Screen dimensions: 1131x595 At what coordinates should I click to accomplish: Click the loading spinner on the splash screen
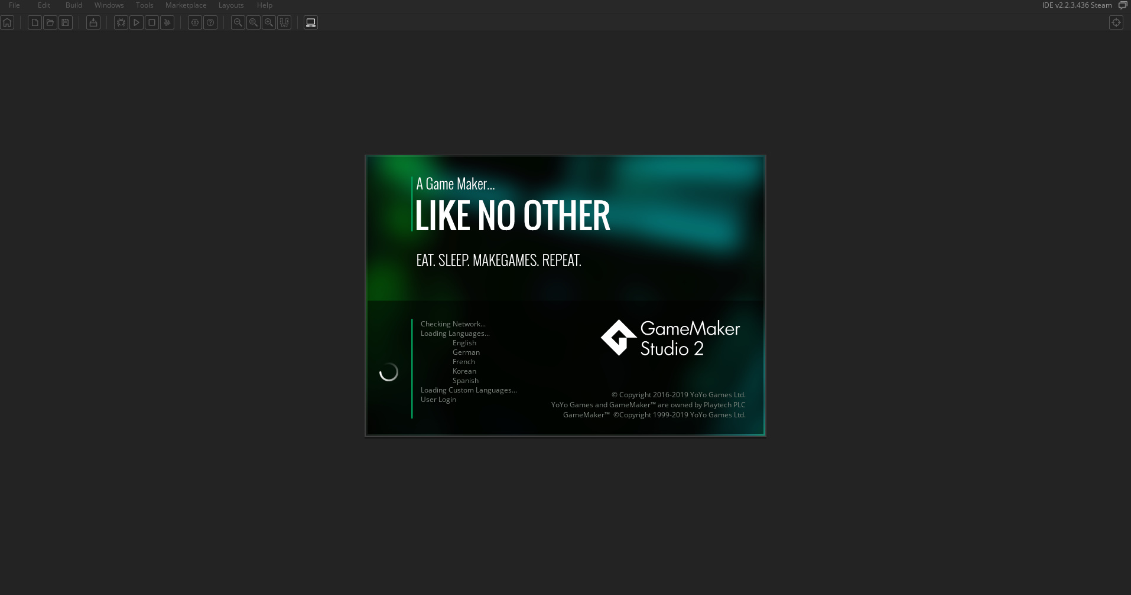coord(389,372)
